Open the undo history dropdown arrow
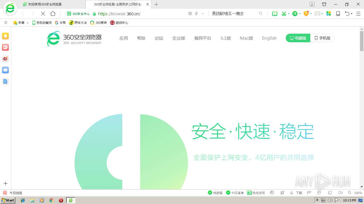Viewport: 364px width, 204px height. (x=352, y=14)
